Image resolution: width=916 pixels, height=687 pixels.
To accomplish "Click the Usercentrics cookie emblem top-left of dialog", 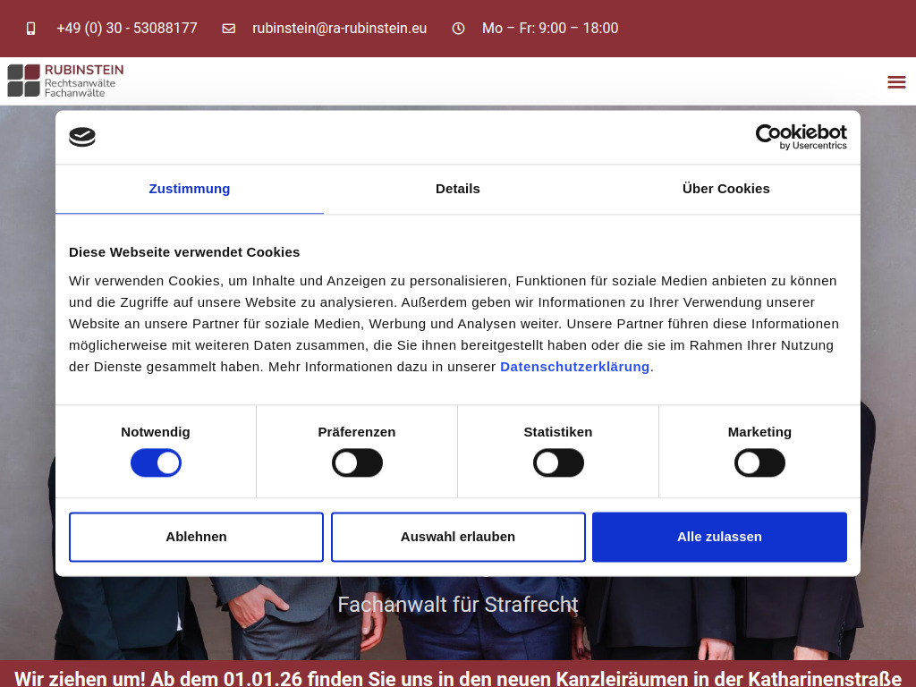I will pyautogui.click(x=82, y=137).
